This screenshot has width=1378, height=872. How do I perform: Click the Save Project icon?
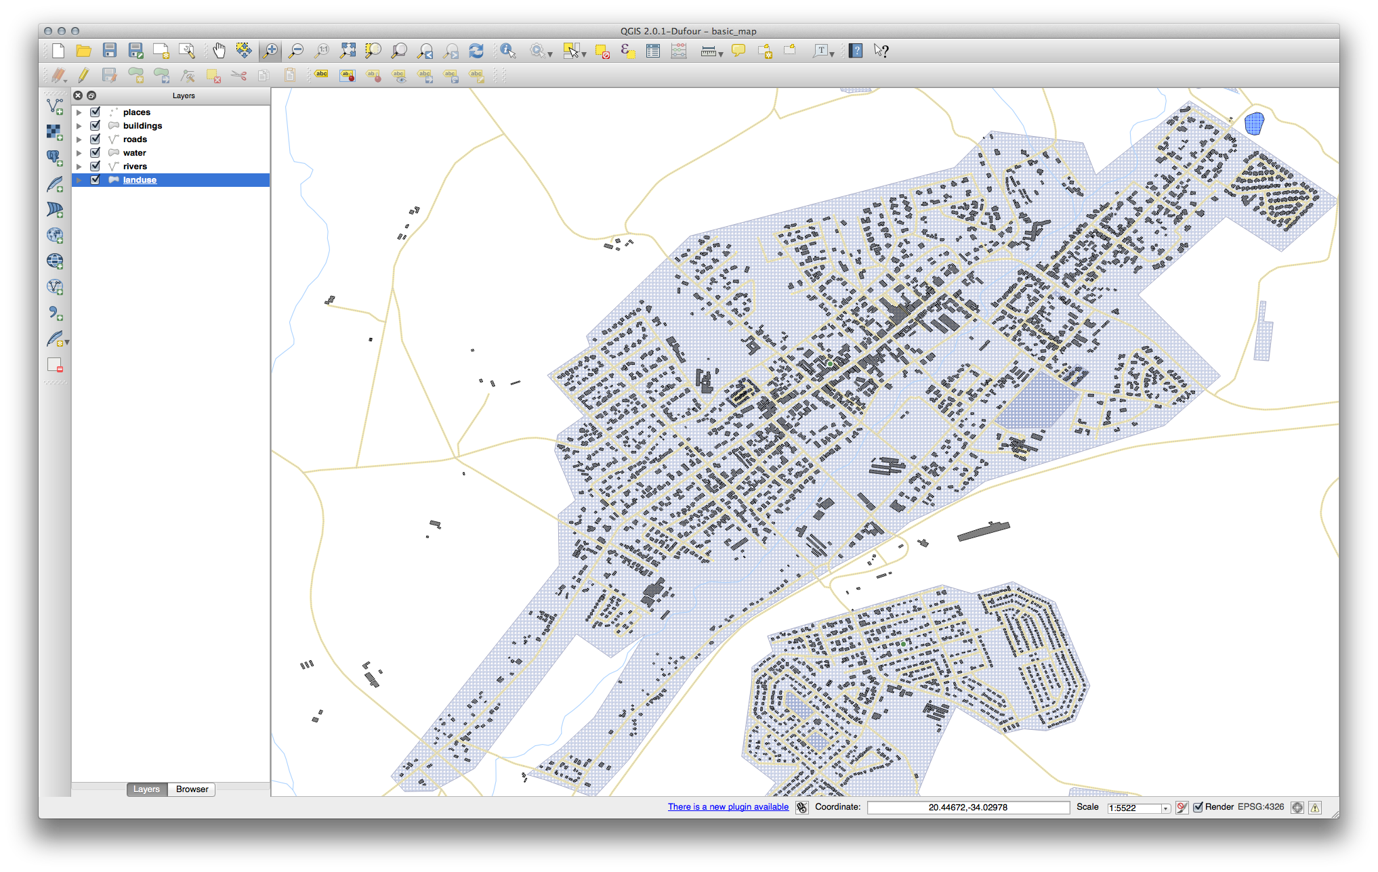110,51
